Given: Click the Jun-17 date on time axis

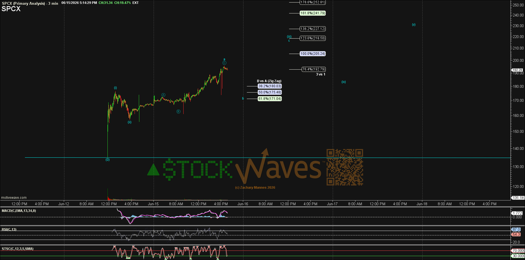Looking at the screenshot, I should (x=332, y=204).
